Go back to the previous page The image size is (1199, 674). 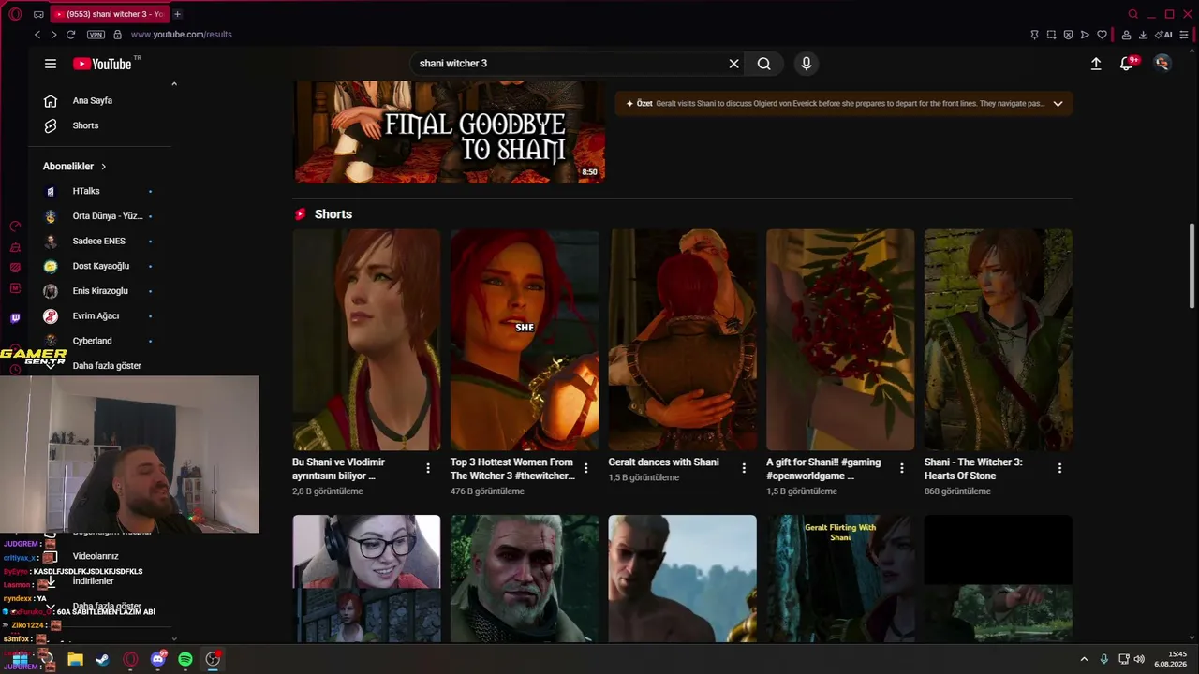tap(37, 35)
